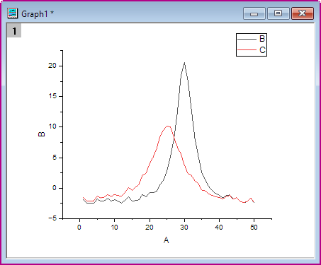Image resolution: width=321 pixels, height=265 pixels.
Task: Click the X axis tick label 50
Action: click(254, 228)
